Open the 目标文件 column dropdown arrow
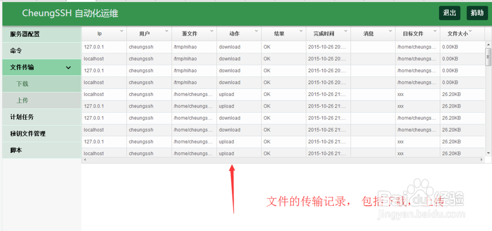Image resolution: width=492 pixels, height=231 pixels. pos(435,30)
